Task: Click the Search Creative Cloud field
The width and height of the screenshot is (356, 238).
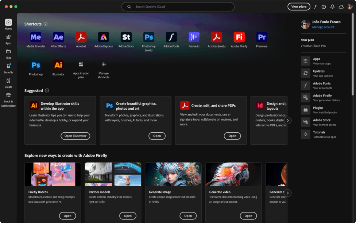Action: pyautogui.click(x=178, y=7)
